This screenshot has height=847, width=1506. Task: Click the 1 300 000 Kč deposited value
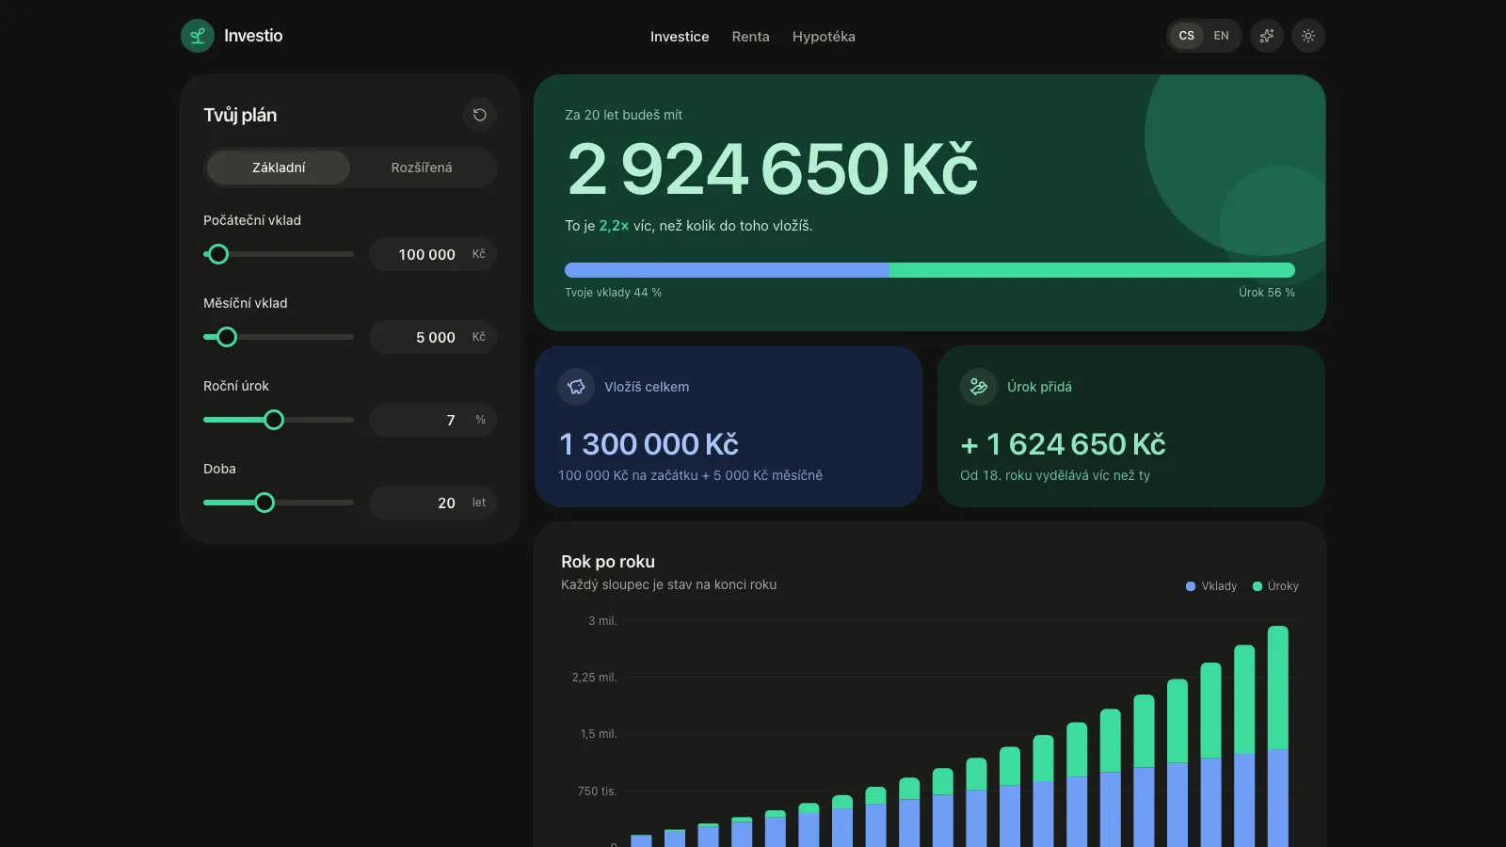[x=649, y=444]
